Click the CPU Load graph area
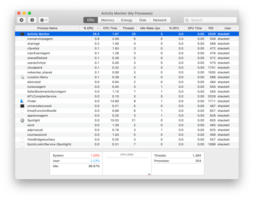254x199 pixels. (127, 165)
